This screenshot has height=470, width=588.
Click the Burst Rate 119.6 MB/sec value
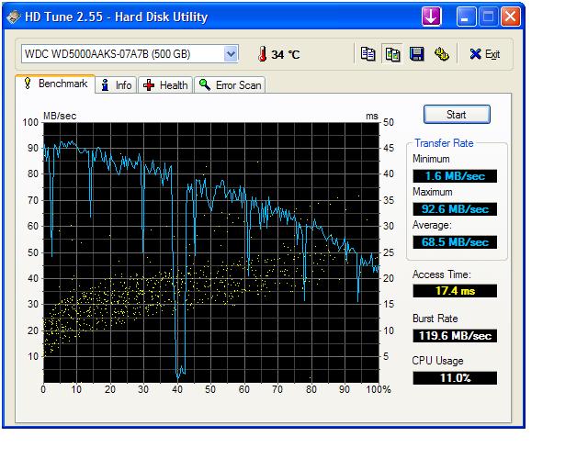(455, 336)
